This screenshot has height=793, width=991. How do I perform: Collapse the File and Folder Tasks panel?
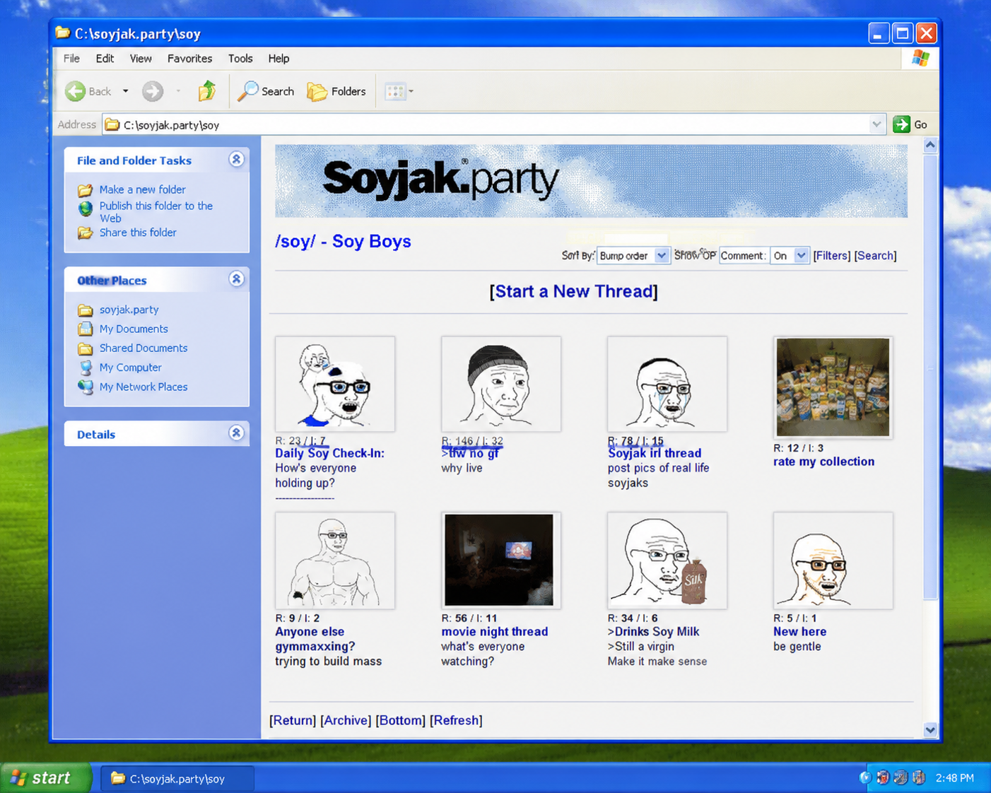(236, 160)
